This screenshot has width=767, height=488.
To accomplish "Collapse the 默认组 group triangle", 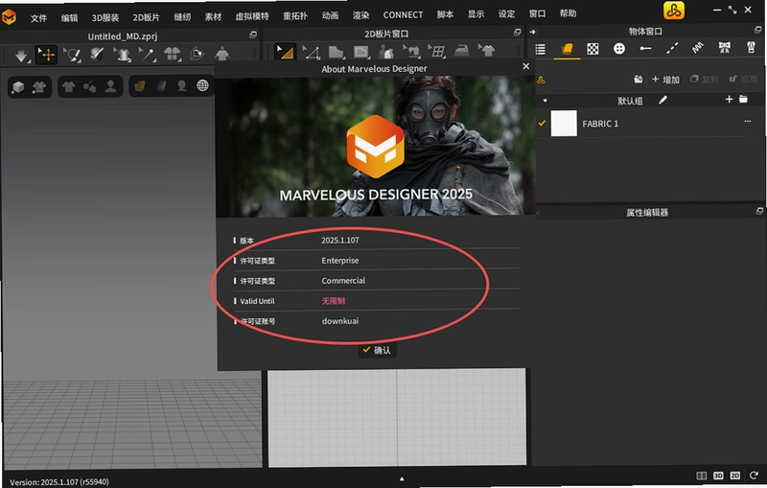I will tap(545, 101).
